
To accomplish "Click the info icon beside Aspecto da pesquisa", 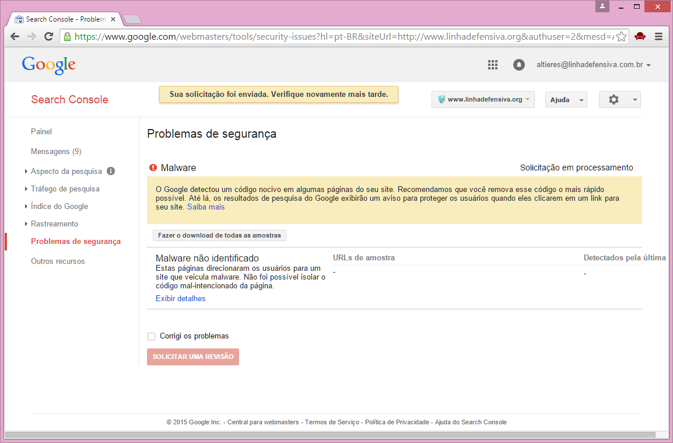I will click(111, 172).
